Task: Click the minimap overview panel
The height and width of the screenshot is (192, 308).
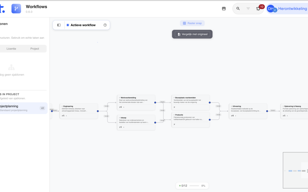Action: point(295,170)
